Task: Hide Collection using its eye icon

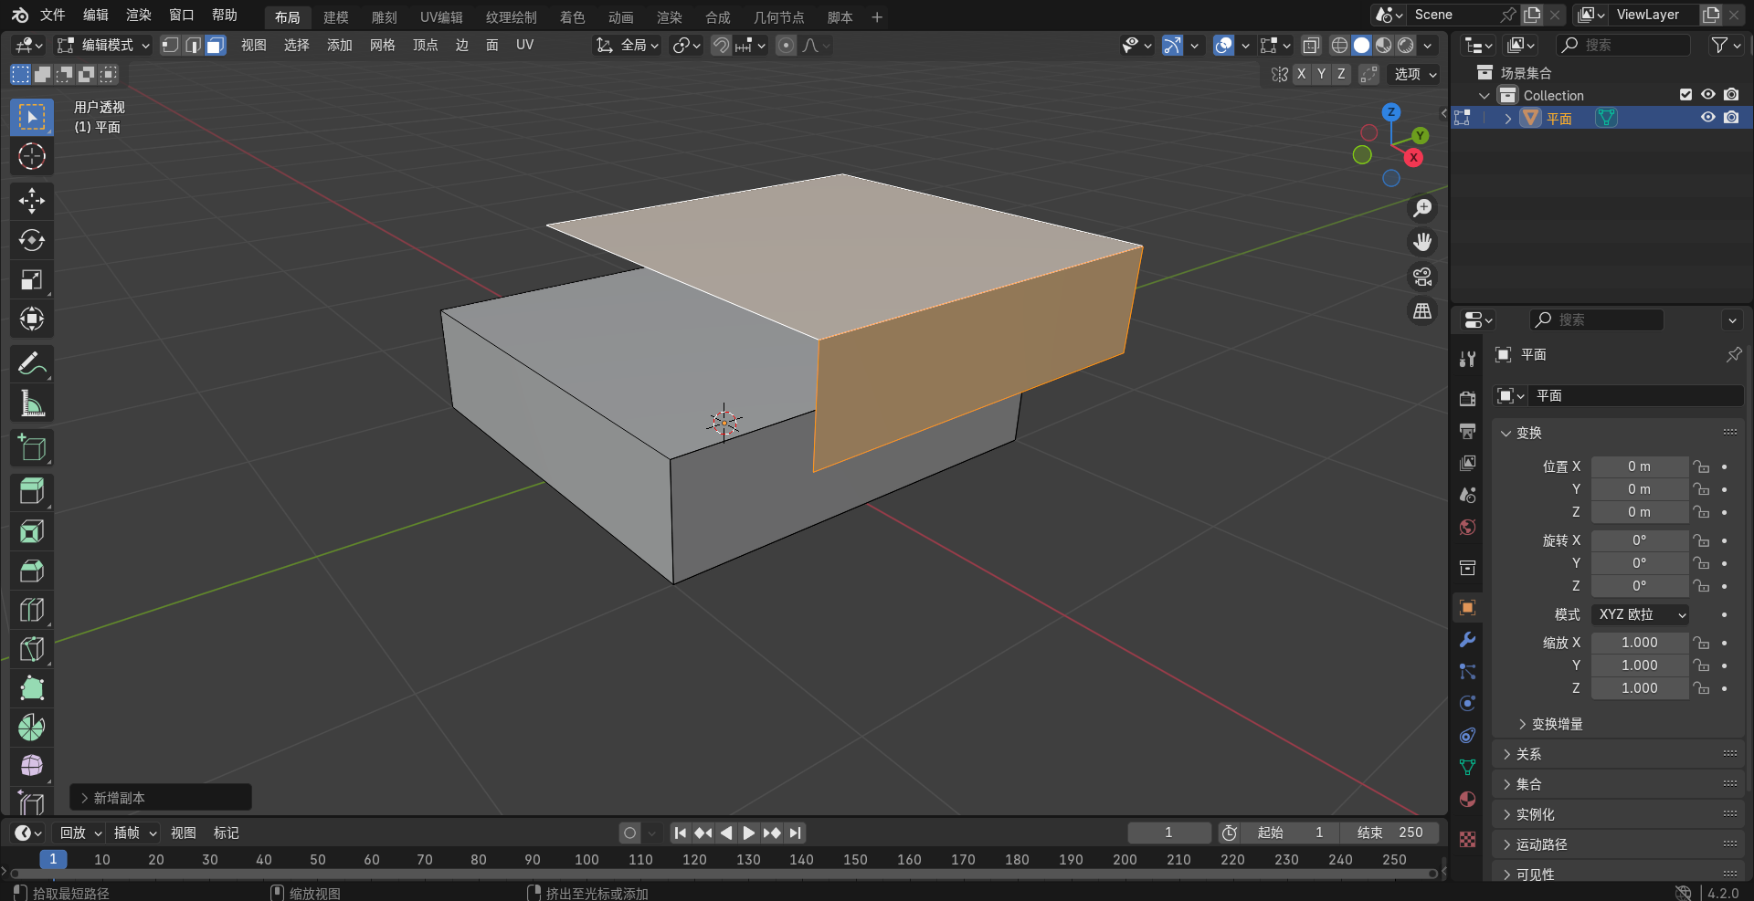Action: [x=1707, y=95]
